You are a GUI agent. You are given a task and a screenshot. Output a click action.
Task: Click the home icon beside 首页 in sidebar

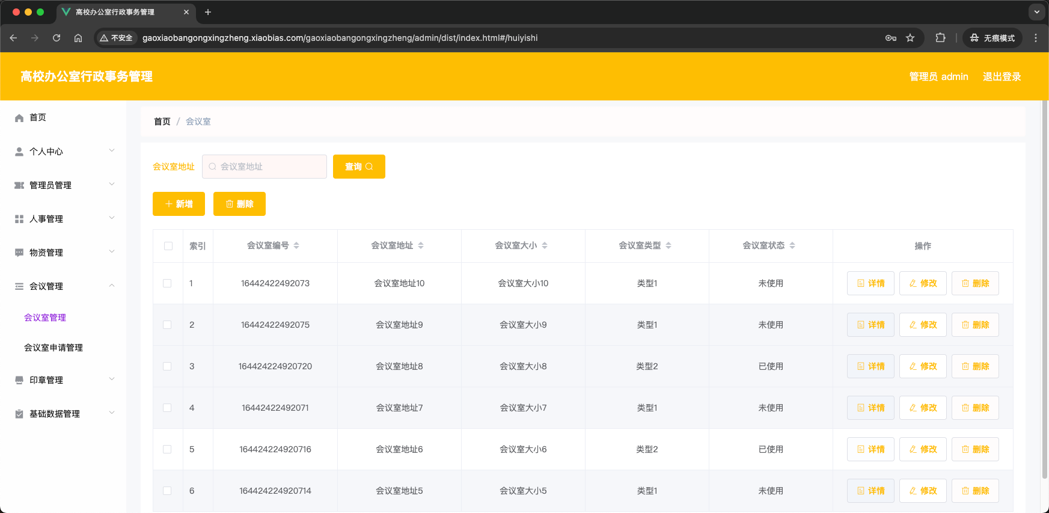click(x=19, y=118)
